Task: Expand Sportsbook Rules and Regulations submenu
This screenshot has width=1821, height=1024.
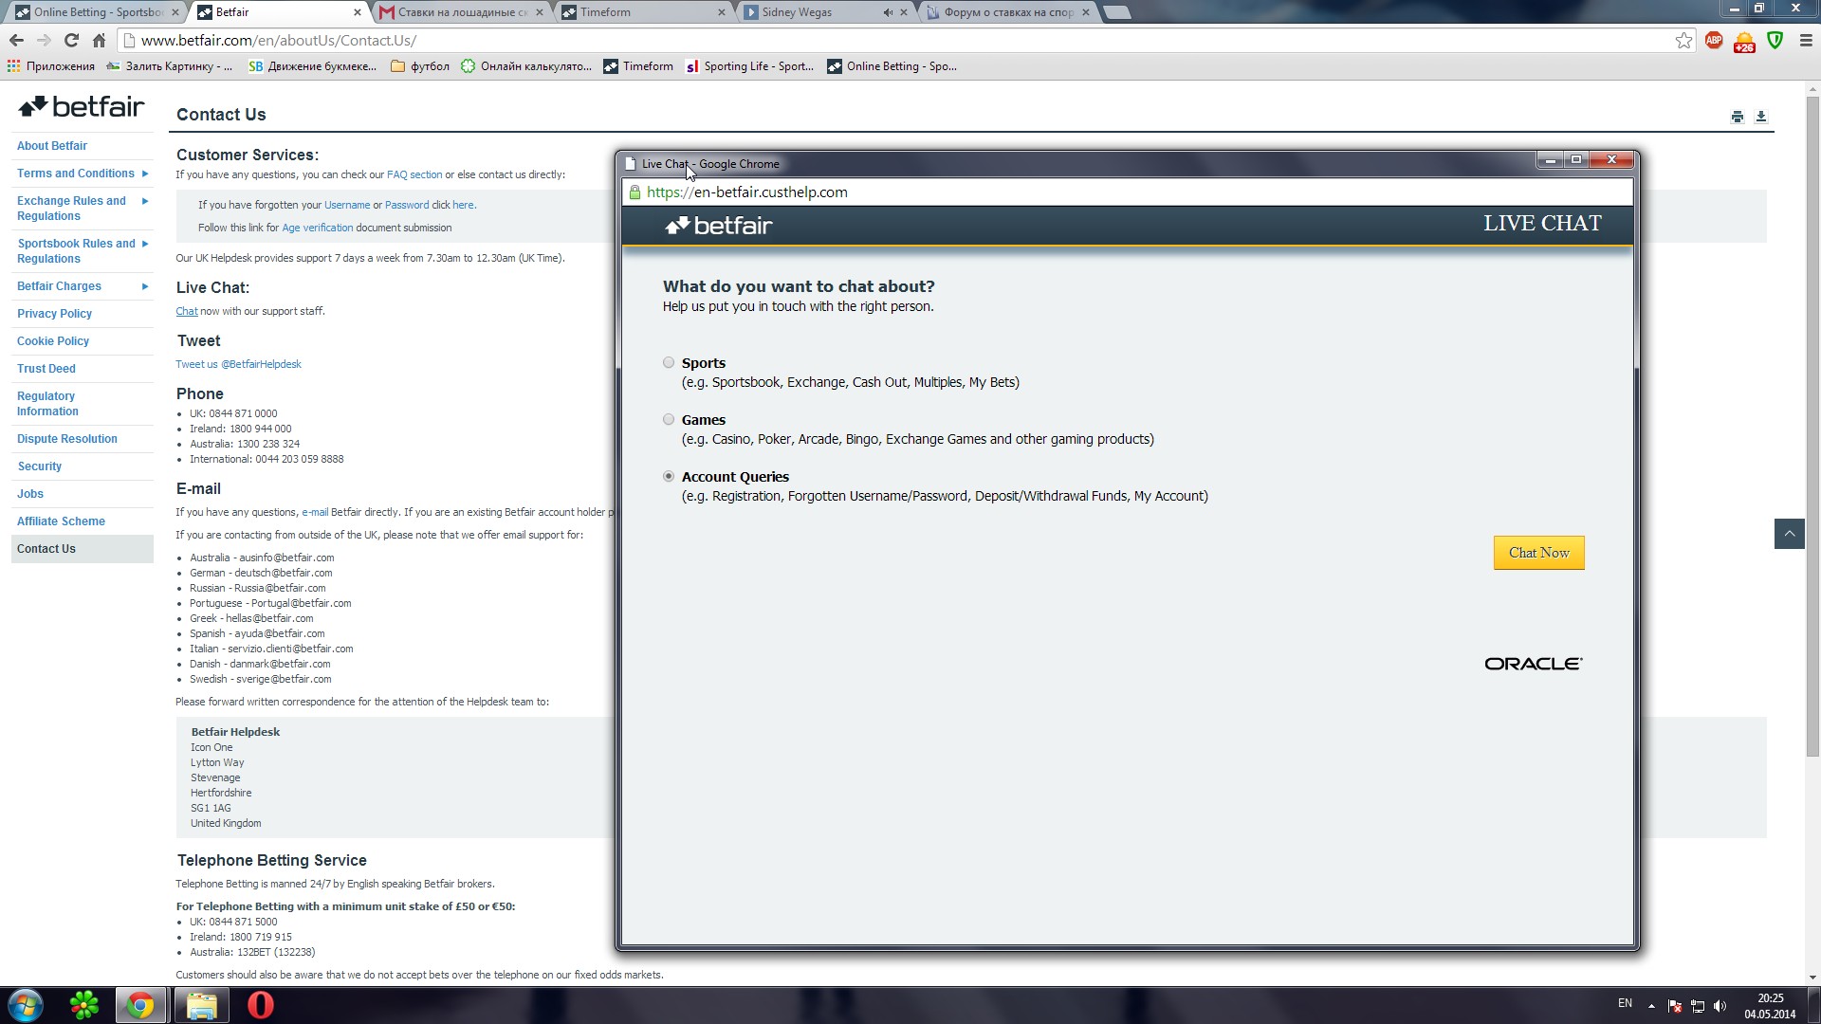Action: click(x=145, y=244)
